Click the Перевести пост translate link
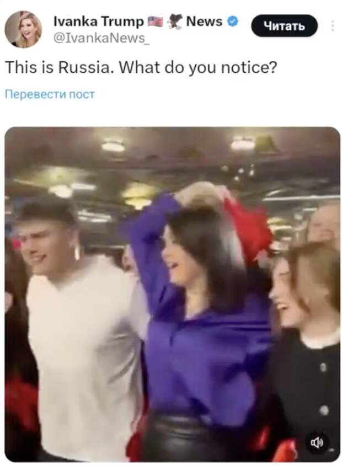 (50, 94)
